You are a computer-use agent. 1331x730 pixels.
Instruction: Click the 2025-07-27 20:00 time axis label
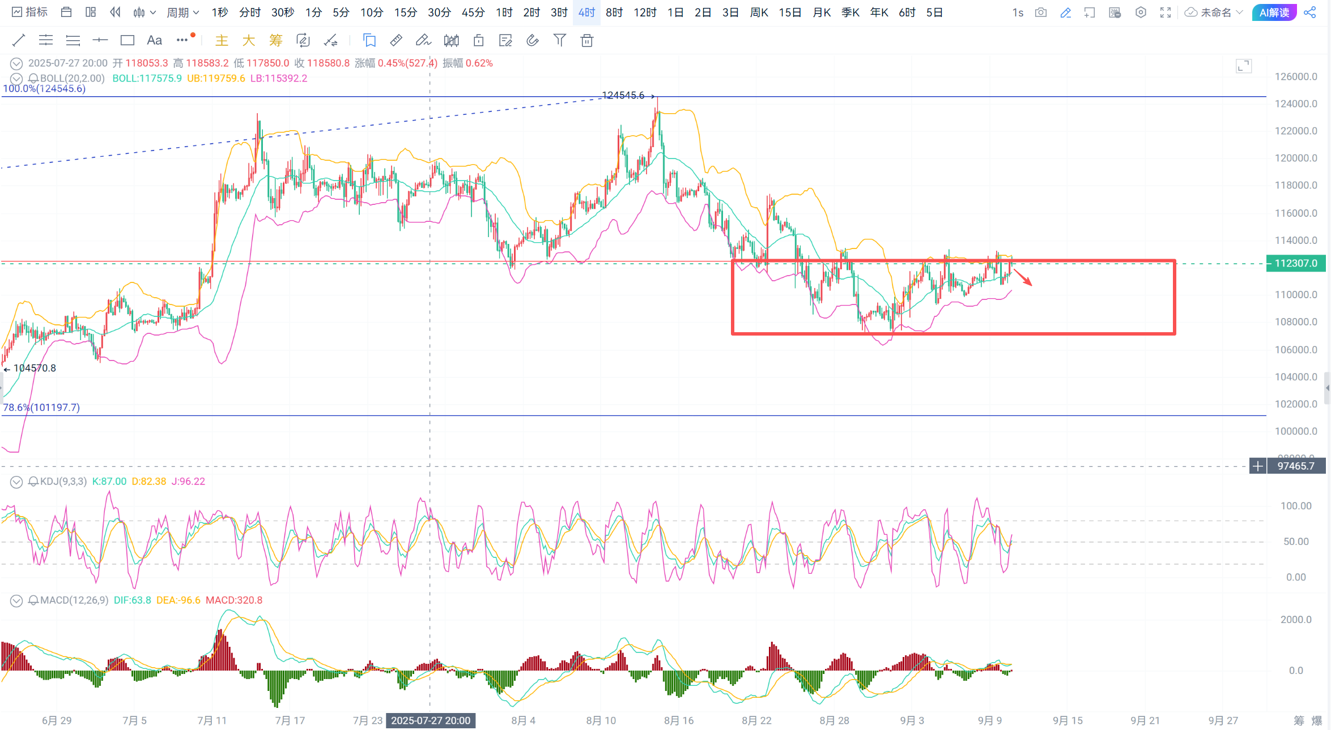(431, 720)
